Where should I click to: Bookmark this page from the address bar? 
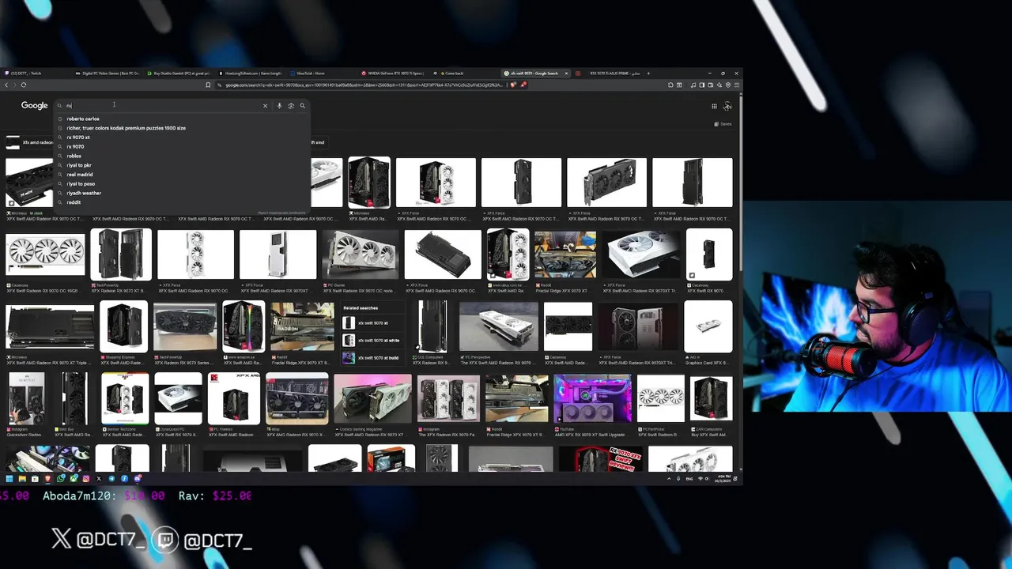click(x=208, y=85)
